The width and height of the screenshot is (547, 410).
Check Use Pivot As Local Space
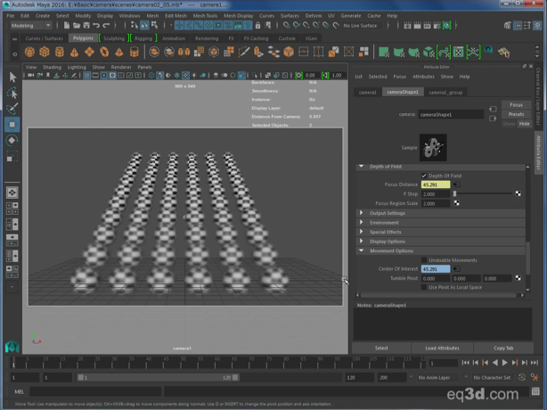tap(424, 287)
